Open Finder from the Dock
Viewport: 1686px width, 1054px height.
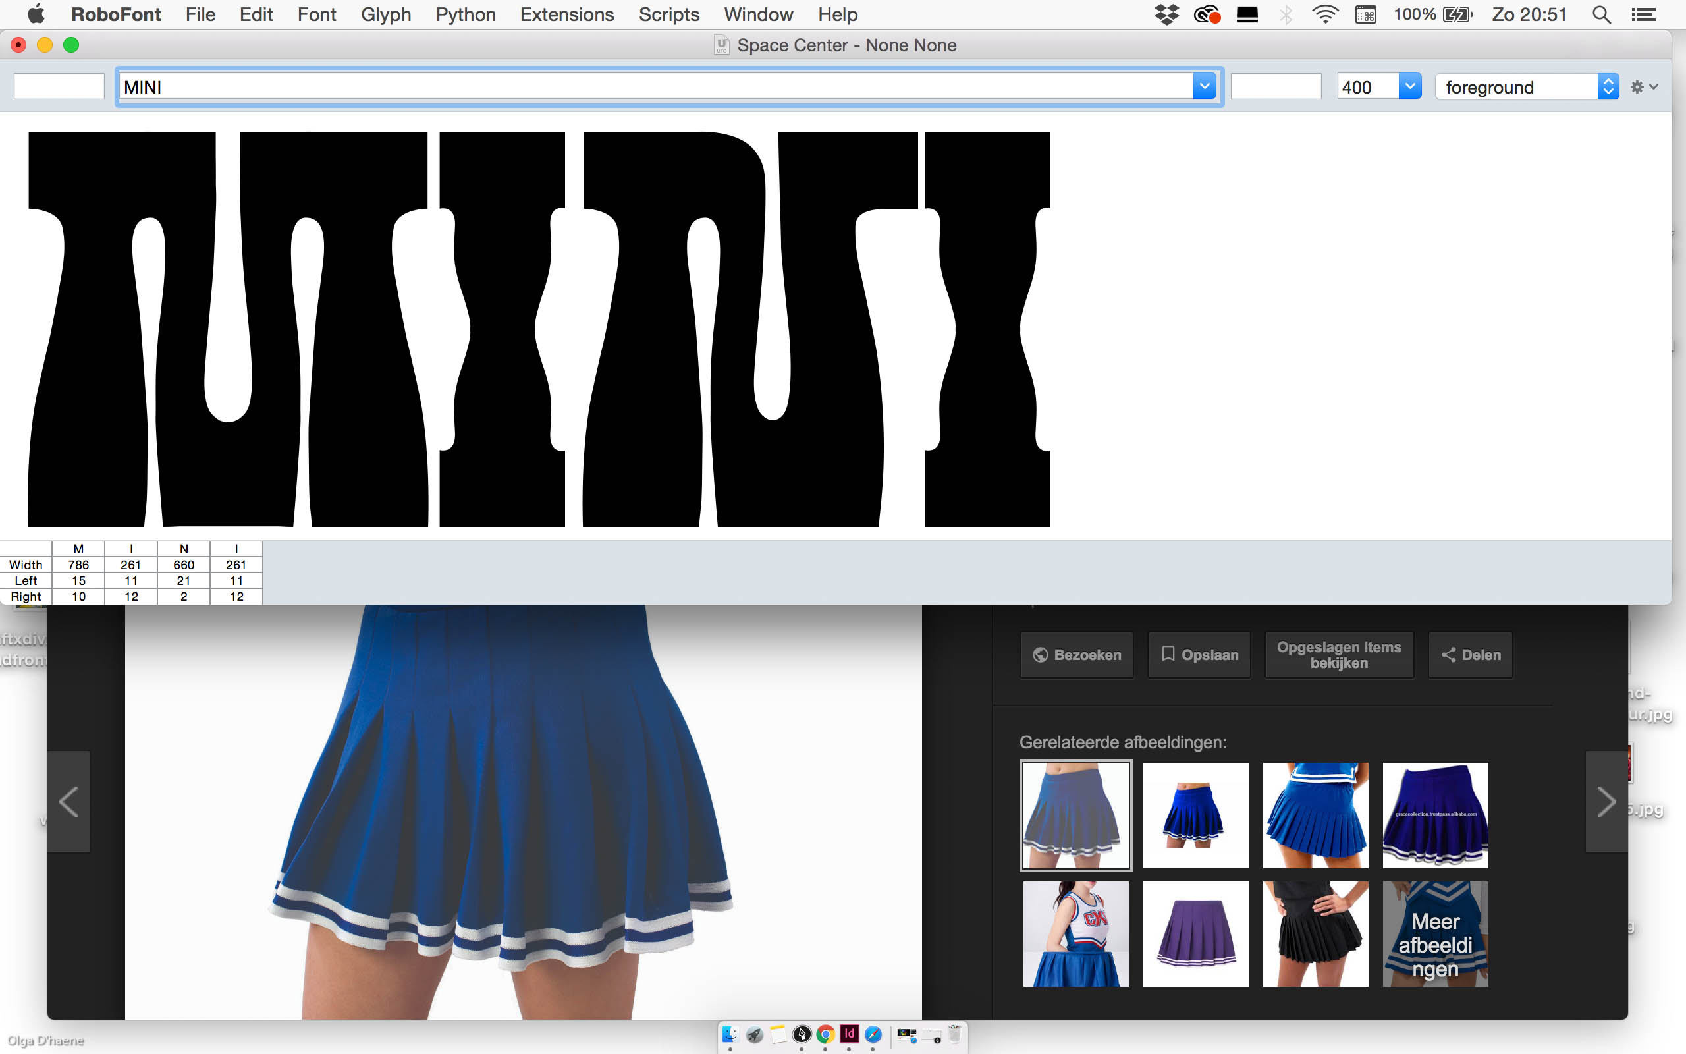pyautogui.click(x=730, y=1034)
